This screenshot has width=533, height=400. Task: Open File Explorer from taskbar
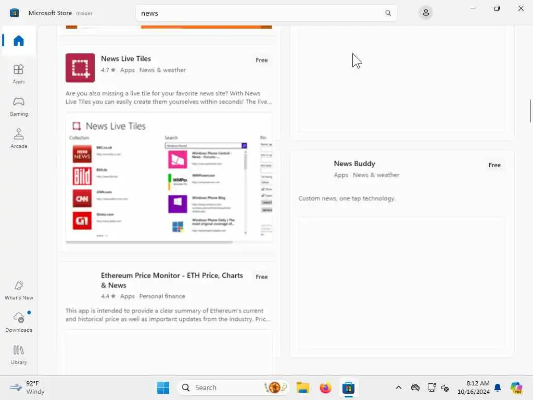302,387
